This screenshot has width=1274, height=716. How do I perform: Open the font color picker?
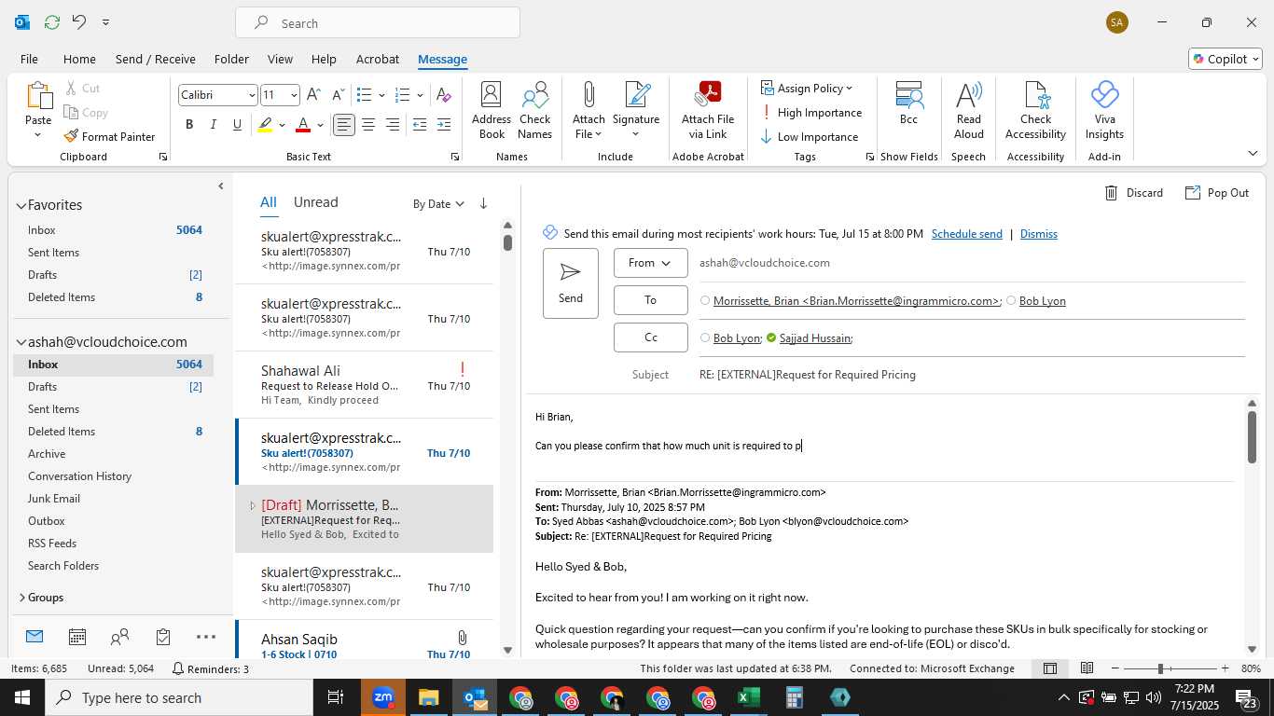tap(320, 125)
